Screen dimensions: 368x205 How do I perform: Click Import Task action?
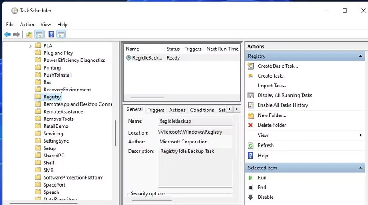272,86
